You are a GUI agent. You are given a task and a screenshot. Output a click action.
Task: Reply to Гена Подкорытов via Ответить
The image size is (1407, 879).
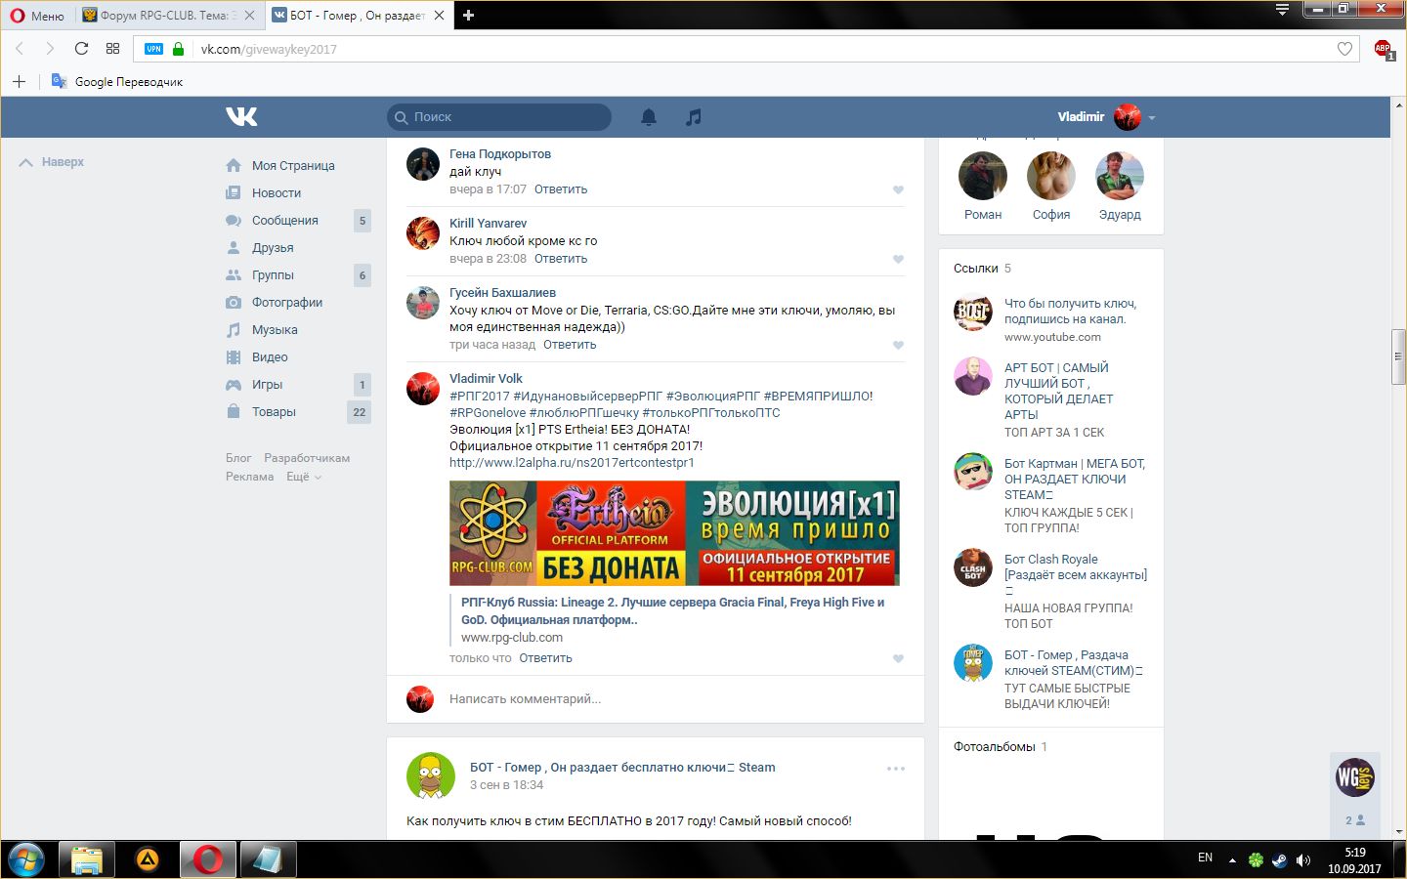[561, 189]
